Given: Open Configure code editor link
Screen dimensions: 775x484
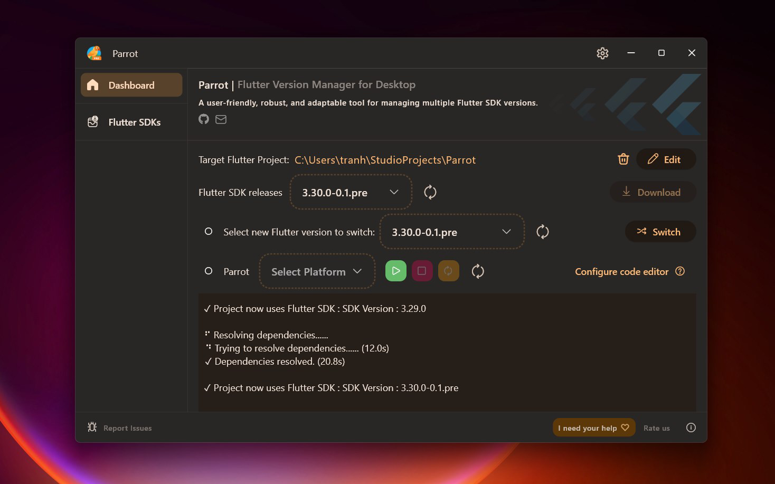Looking at the screenshot, I should tap(622, 271).
